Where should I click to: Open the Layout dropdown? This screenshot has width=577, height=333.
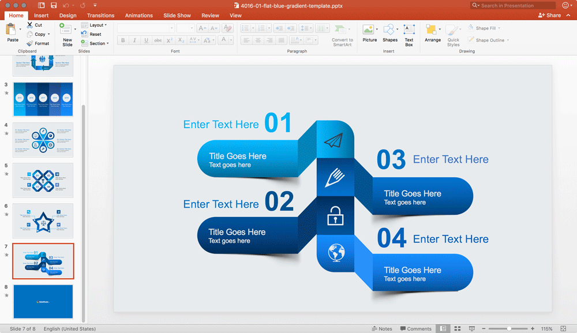(95, 25)
